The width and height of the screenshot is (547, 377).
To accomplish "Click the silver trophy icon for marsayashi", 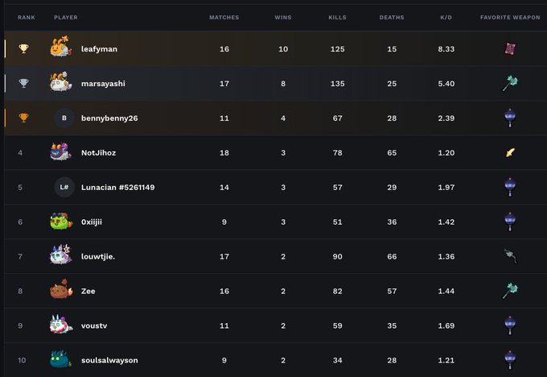I will point(23,83).
